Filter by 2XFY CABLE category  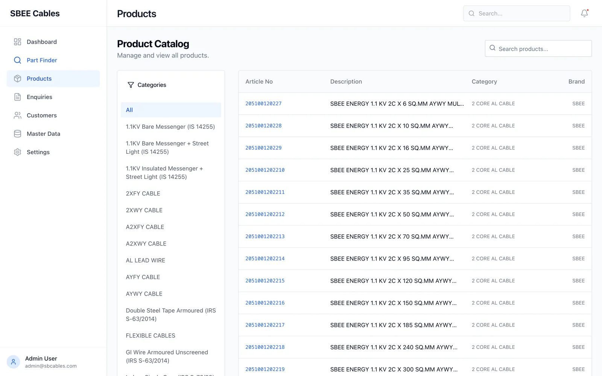[x=171, y=194]
